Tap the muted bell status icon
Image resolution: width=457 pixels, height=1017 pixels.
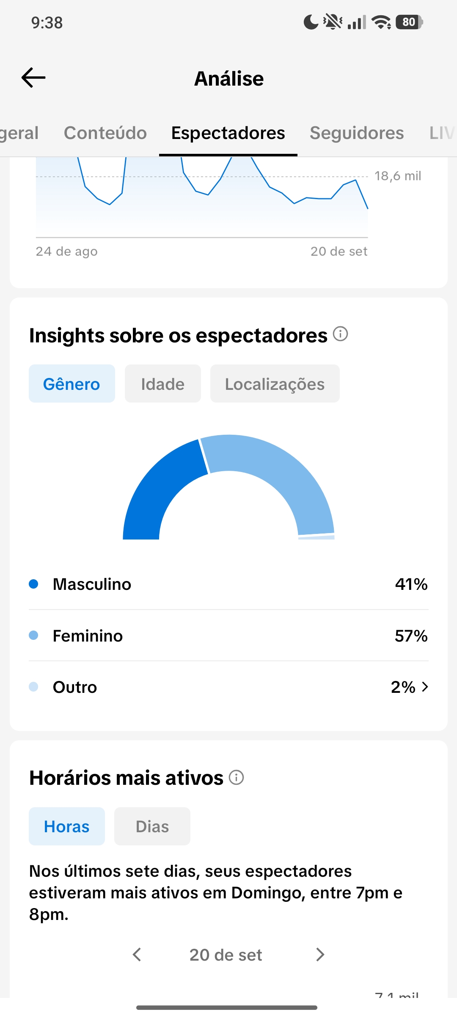(333, 22)
